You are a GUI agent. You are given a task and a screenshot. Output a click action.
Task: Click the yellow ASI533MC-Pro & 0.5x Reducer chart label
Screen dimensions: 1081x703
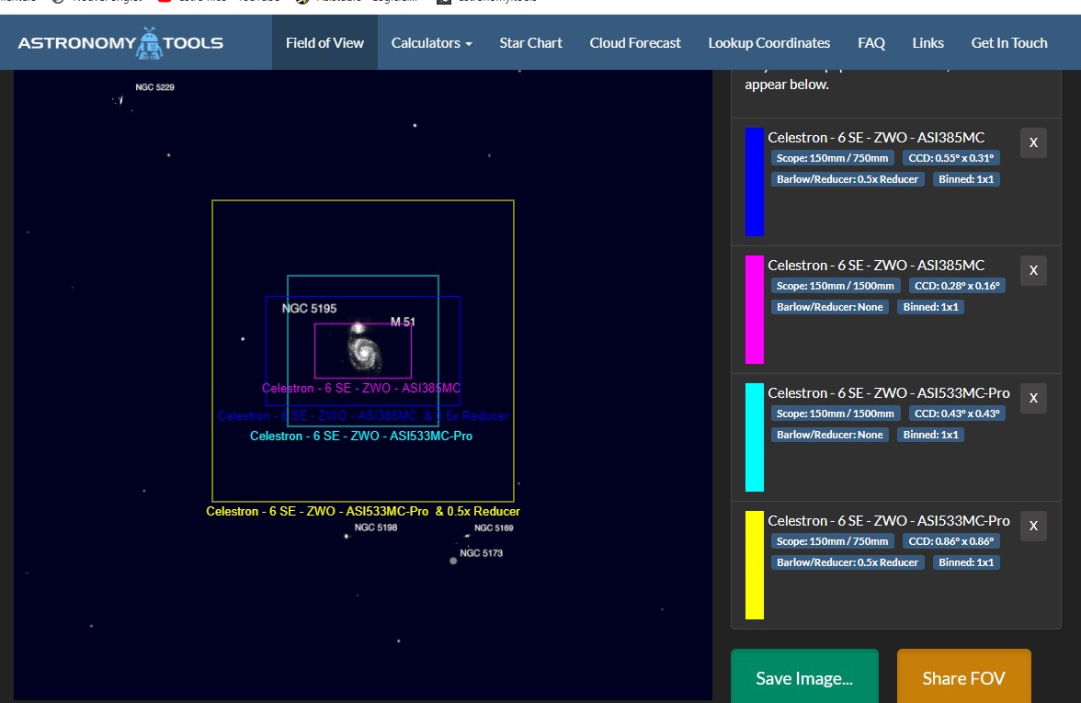362,511
